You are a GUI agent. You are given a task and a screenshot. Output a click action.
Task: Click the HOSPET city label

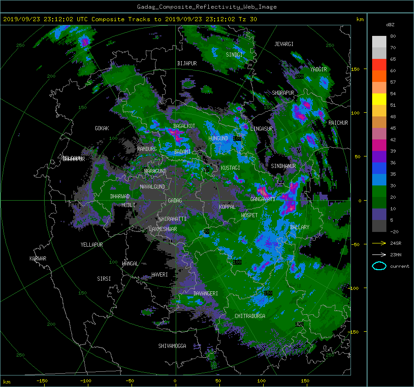pyautogui.click(x=249, y=215)
